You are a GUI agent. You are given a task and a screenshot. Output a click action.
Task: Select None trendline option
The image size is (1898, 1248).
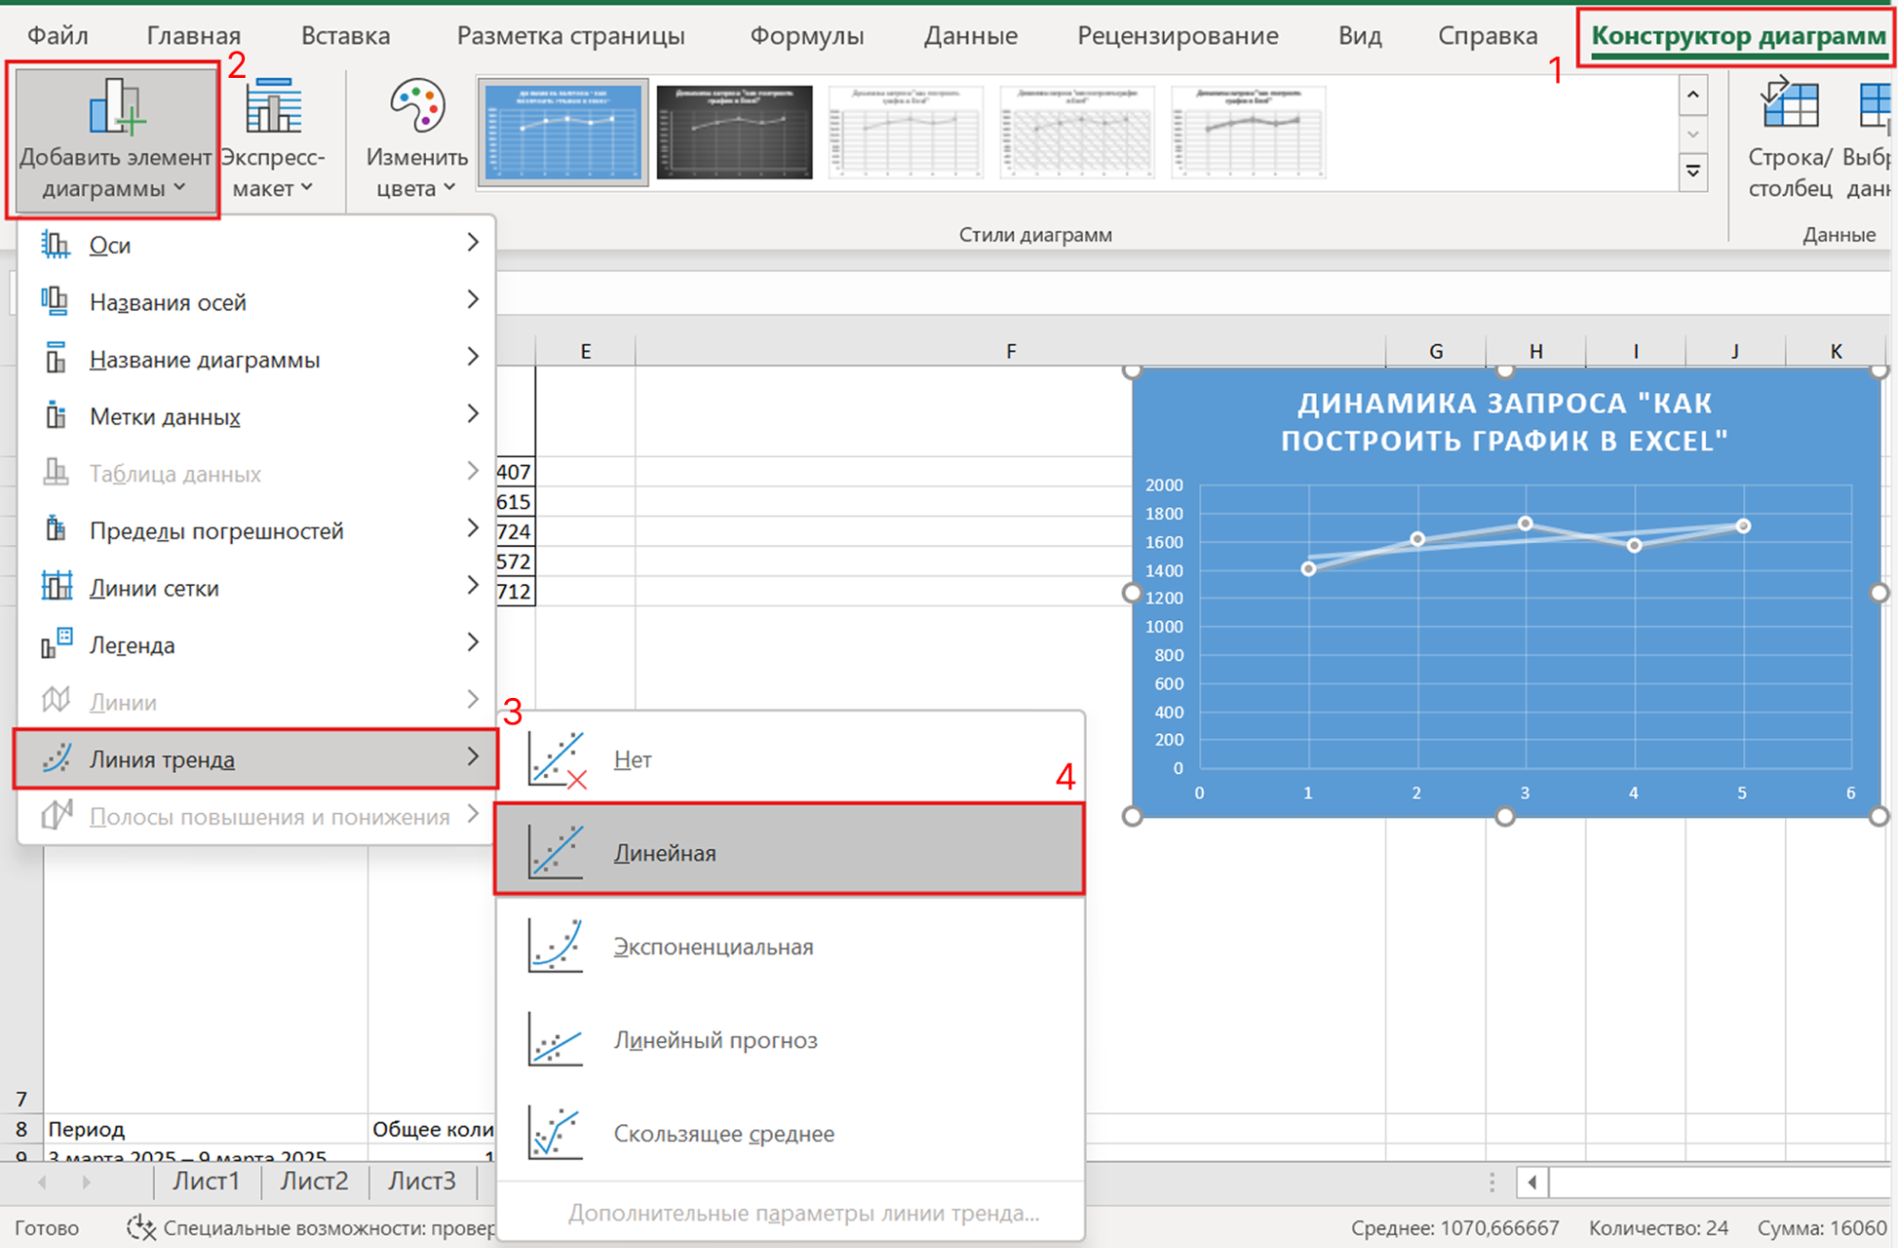(x=632, y=759)
